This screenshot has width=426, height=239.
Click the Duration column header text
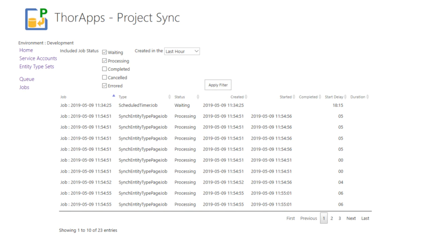pos(358,97)
